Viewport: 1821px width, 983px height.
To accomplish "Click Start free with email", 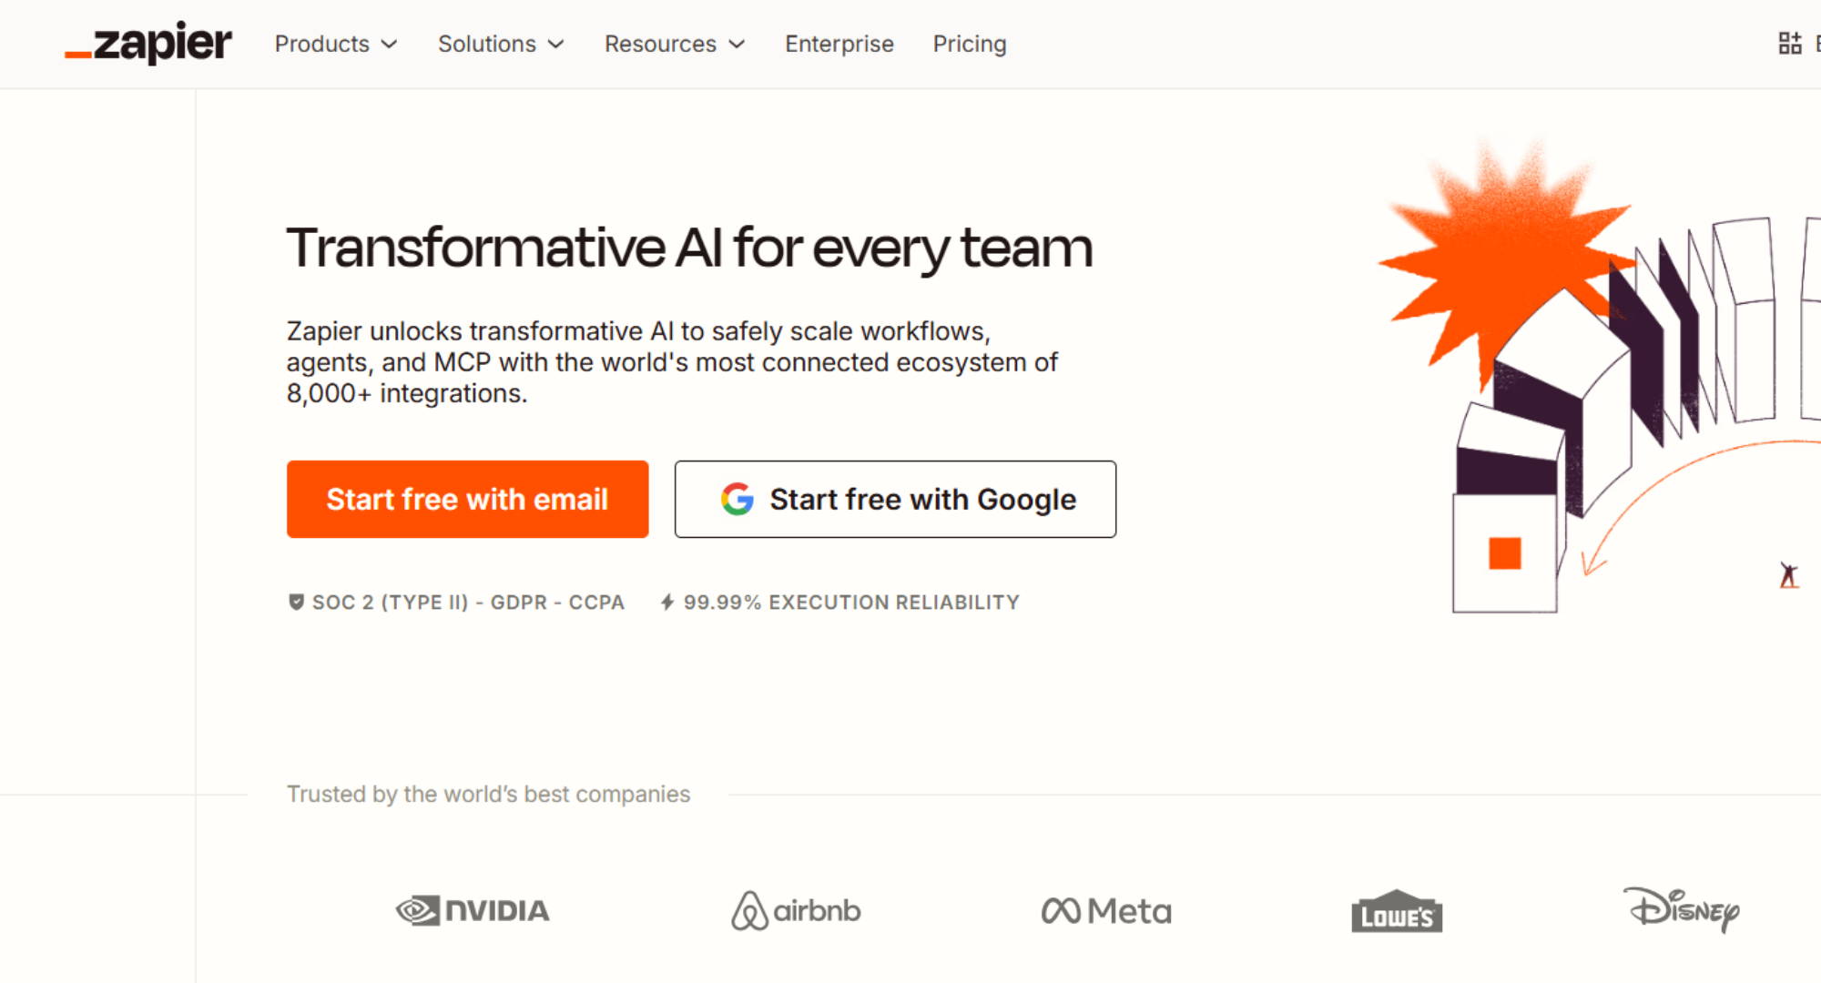I will tap(467, 499).
